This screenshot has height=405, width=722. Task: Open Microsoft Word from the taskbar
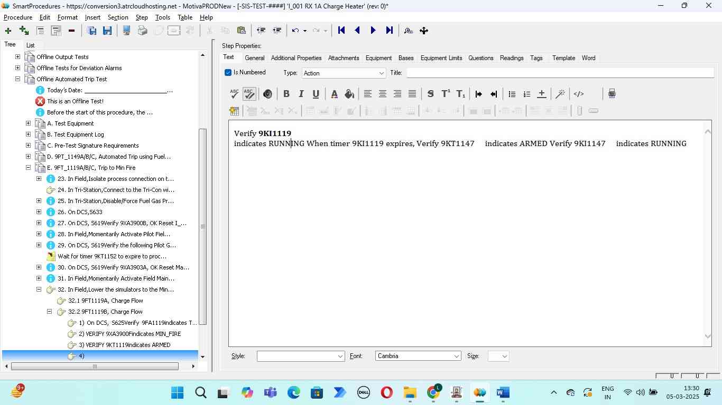coord(503,393)
